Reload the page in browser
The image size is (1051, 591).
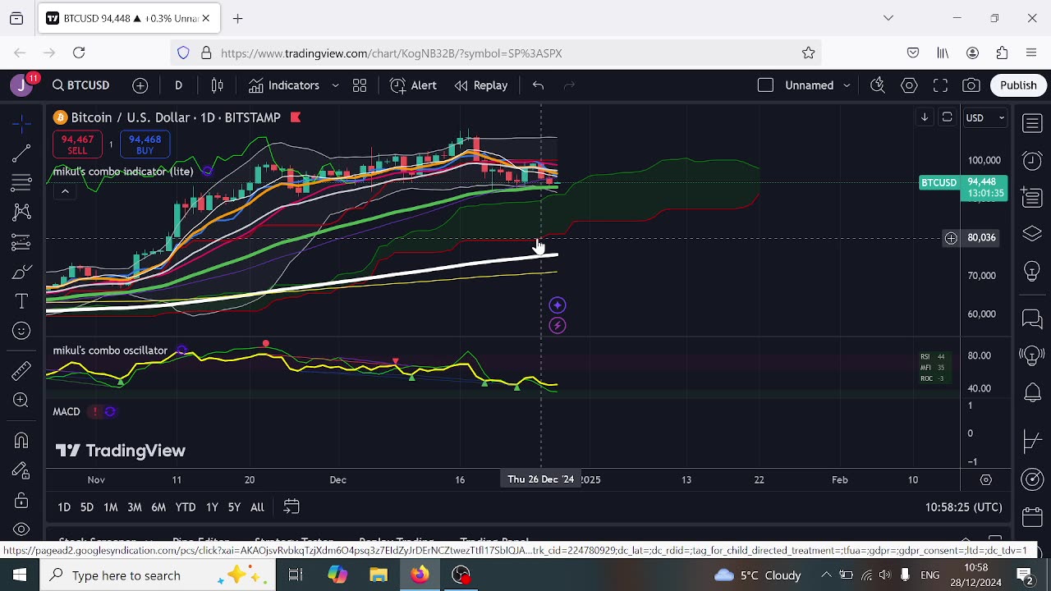pos(79,53)
